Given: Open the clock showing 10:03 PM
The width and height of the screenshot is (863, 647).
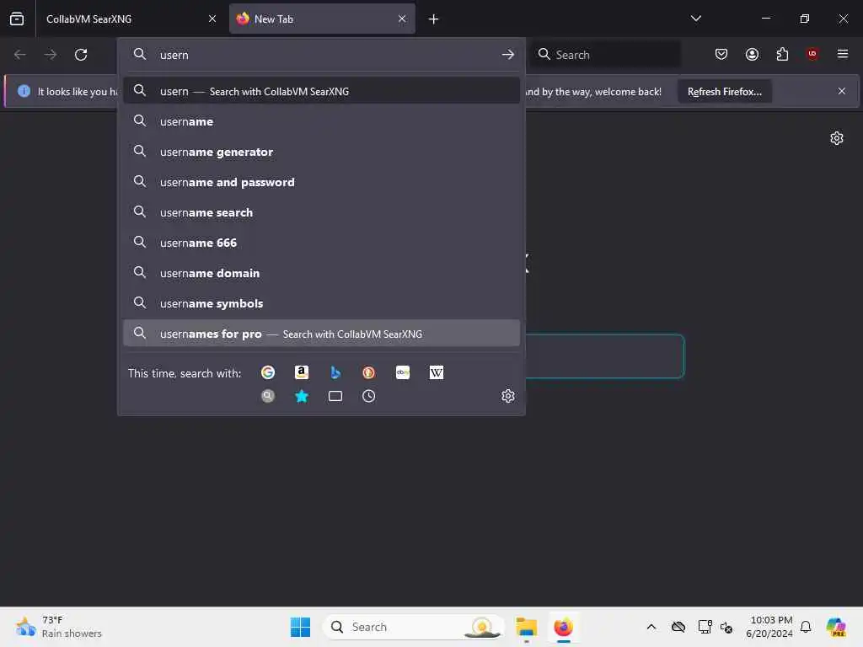Looking at the screenshot, I should click(769, 627).
